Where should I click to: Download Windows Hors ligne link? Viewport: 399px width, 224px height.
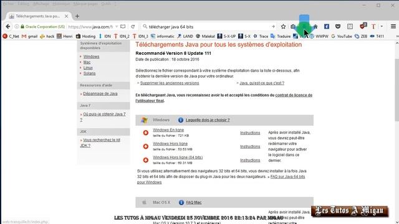pyautogui.click(x=170, y=144)
